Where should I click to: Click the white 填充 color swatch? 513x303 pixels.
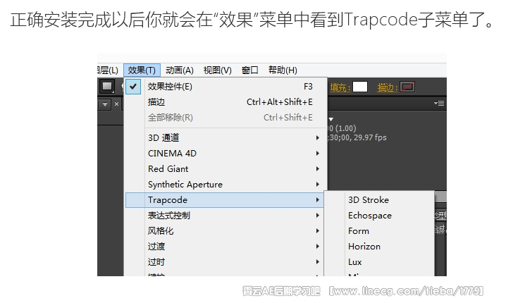tap(360, 87)
